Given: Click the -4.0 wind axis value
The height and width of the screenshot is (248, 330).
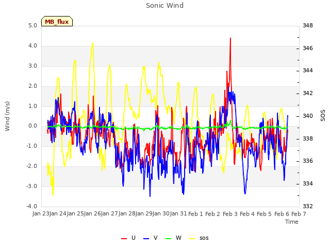Looking at the screenshot, I should point(31,207).
